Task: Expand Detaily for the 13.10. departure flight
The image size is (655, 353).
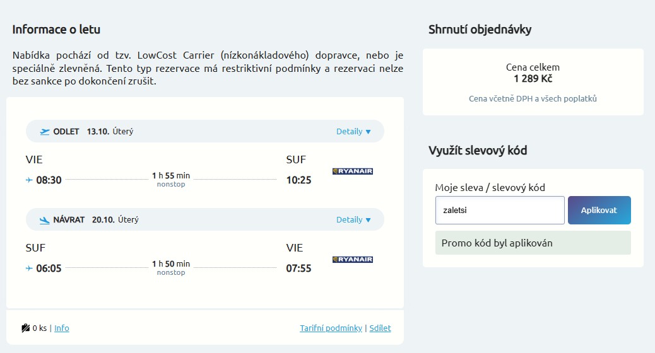Action: point(349,132)
